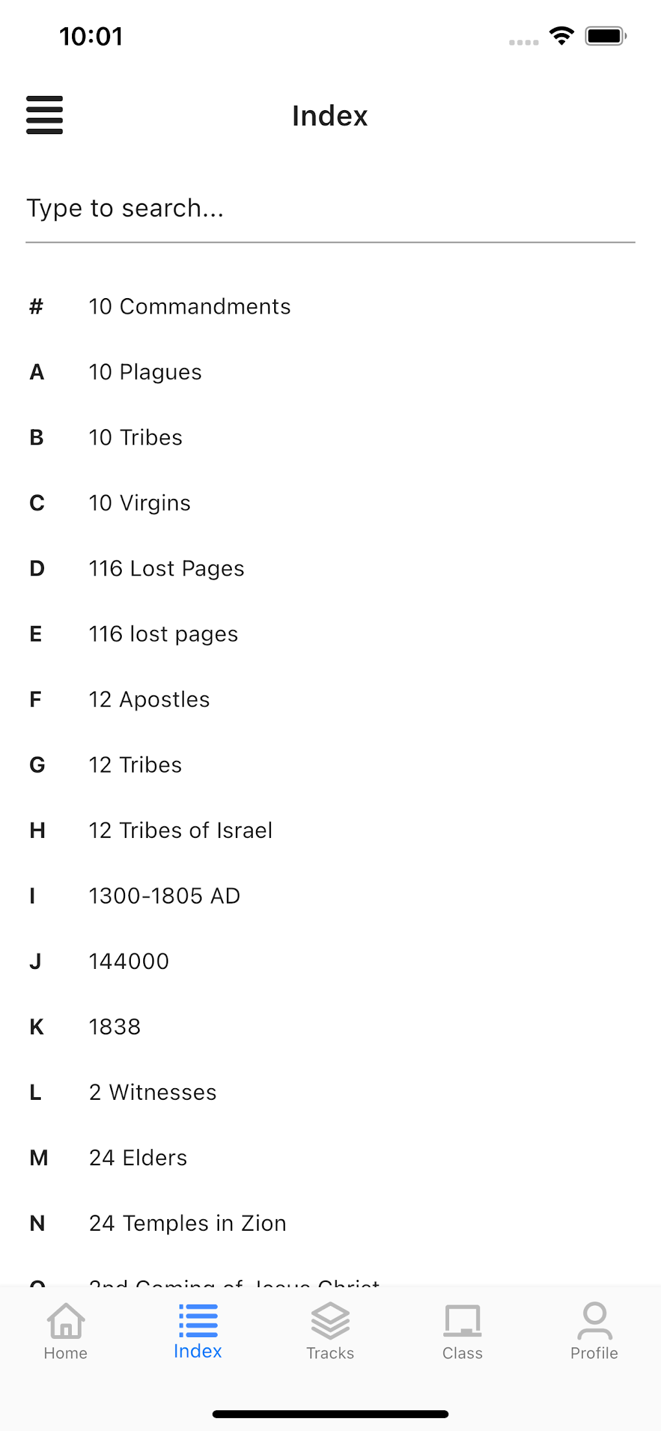
Task: Open the 12 Apostles entry
Action: point(149,699)
